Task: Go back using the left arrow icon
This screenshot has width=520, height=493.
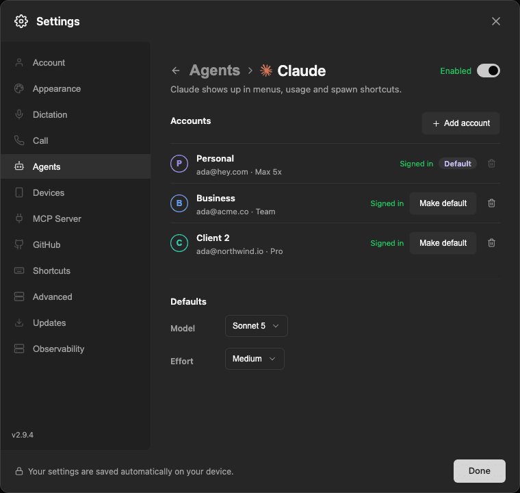Action: click(x=176, y=71)
